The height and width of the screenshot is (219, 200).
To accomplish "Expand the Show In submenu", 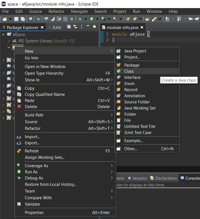I will tap(65, 80).
